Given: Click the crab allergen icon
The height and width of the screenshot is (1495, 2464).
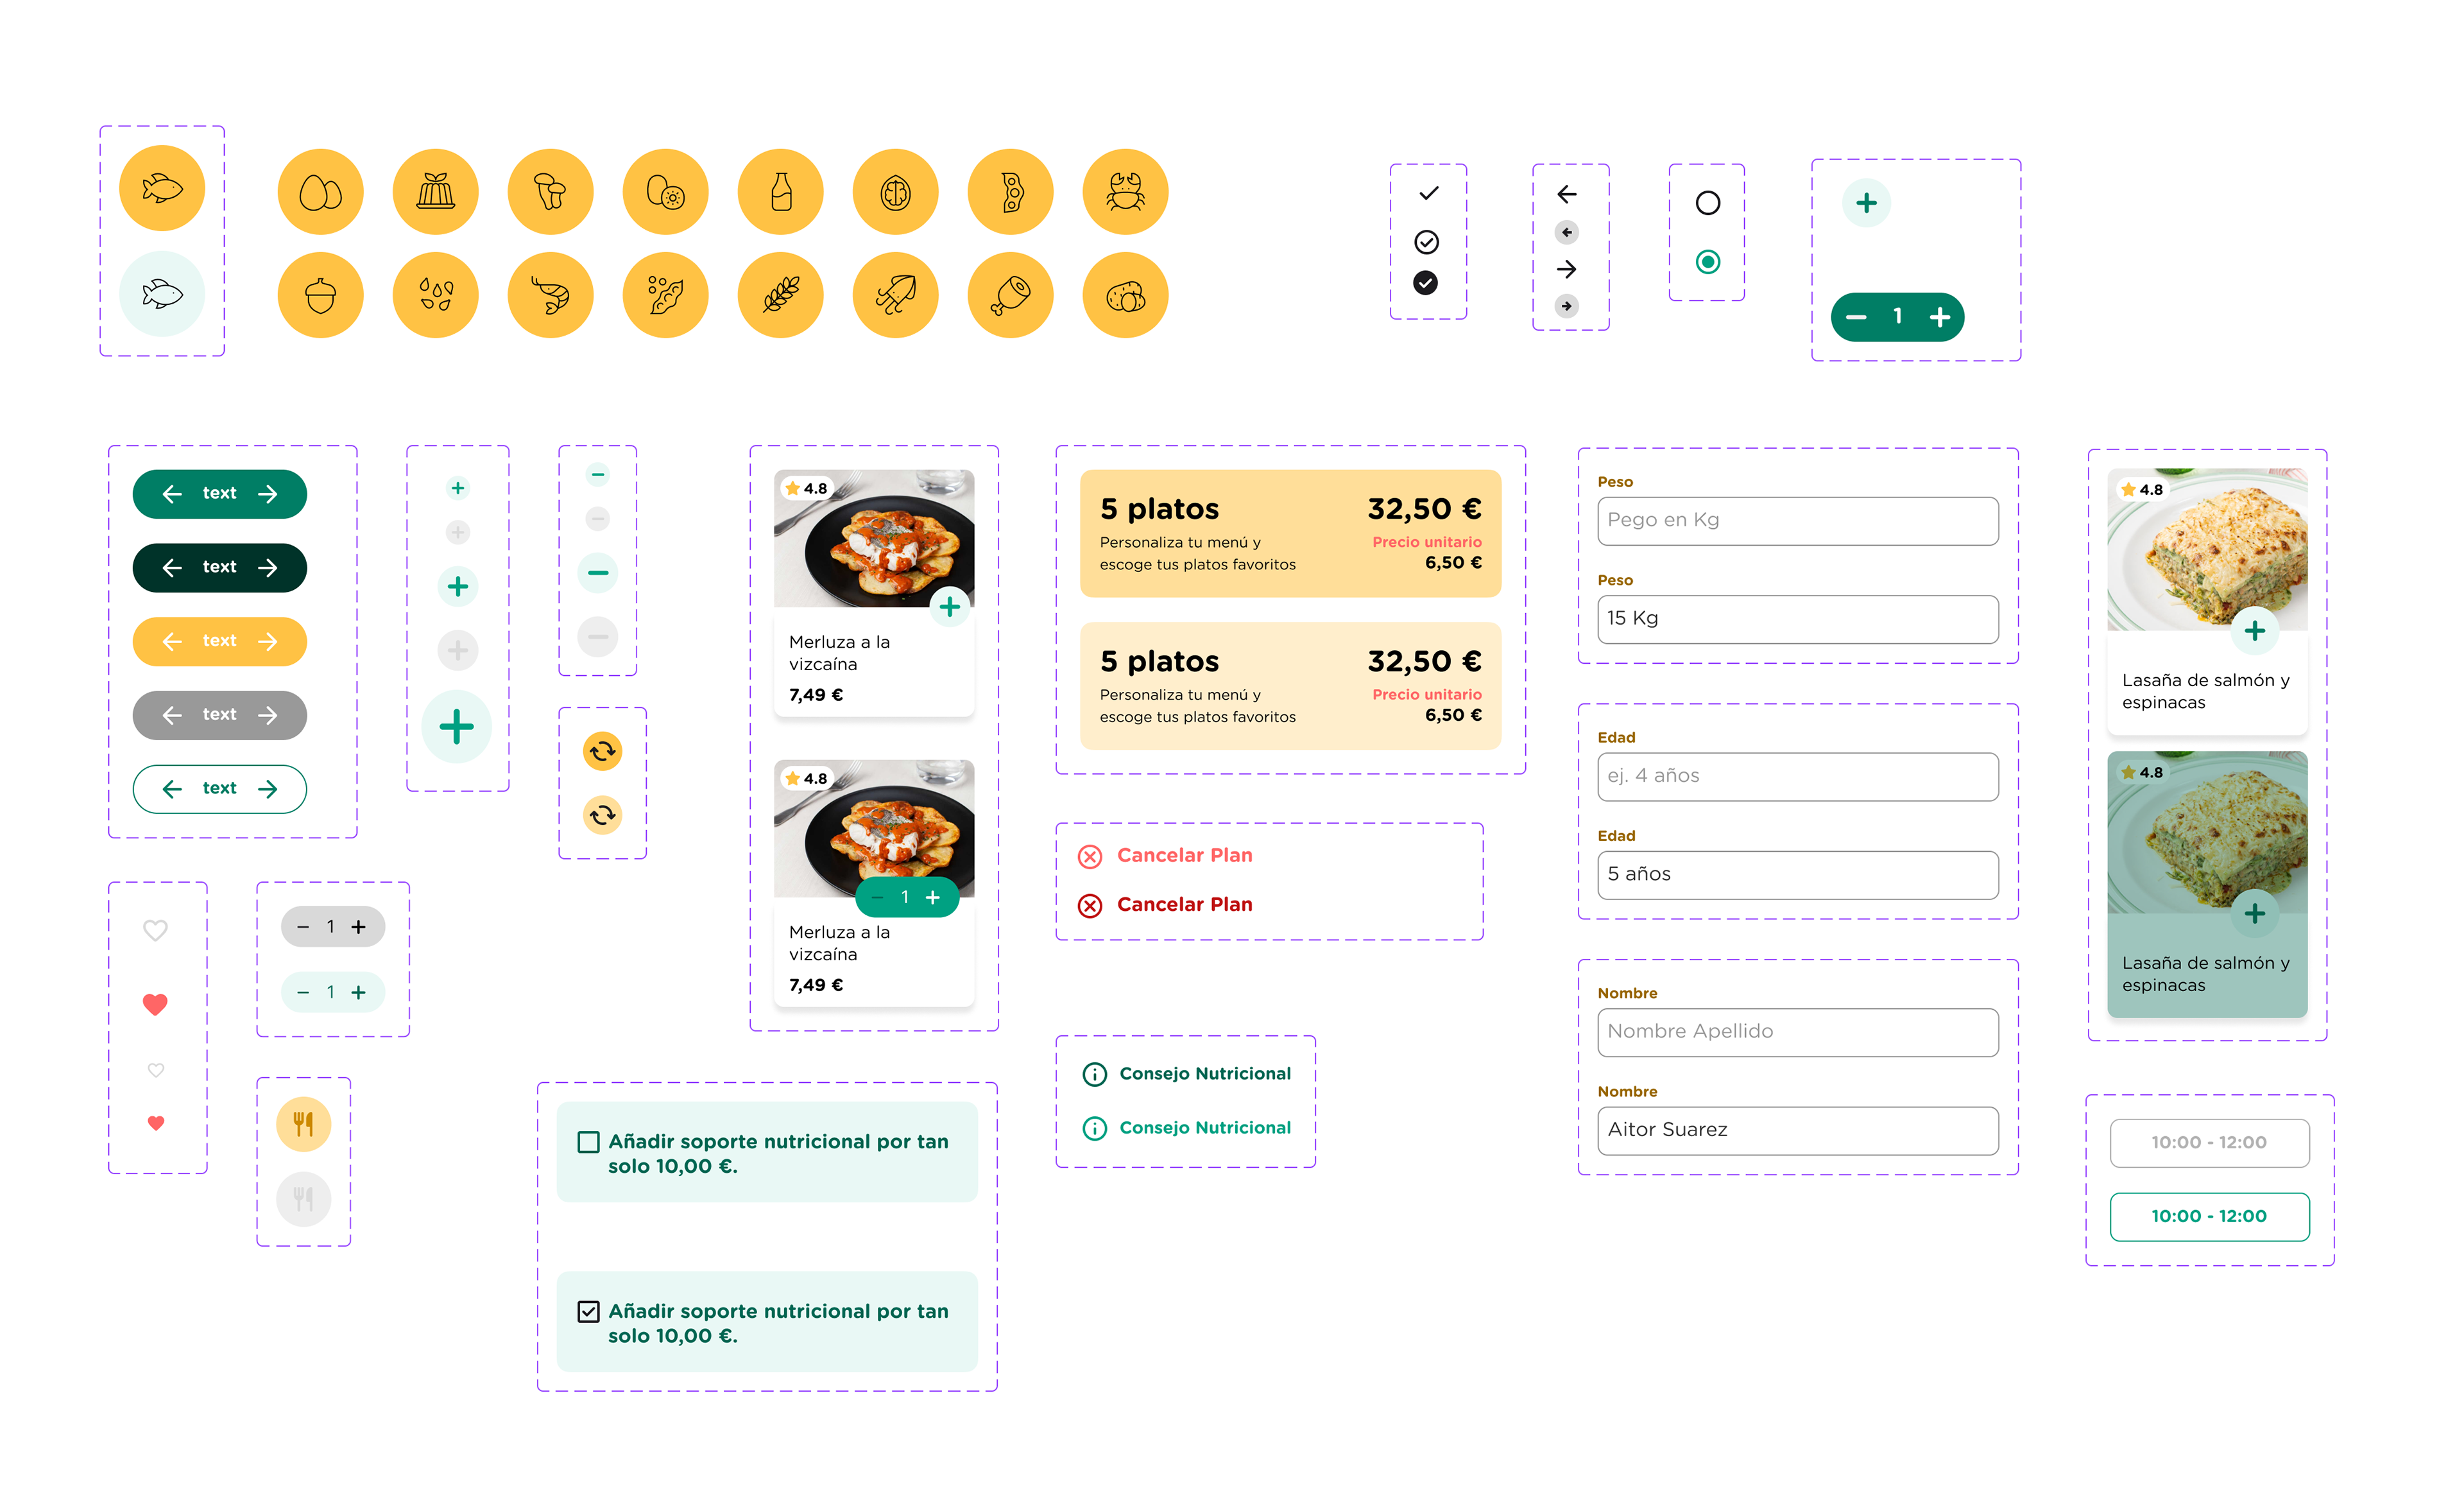Looking at the screenshot, I should 1125,191.
